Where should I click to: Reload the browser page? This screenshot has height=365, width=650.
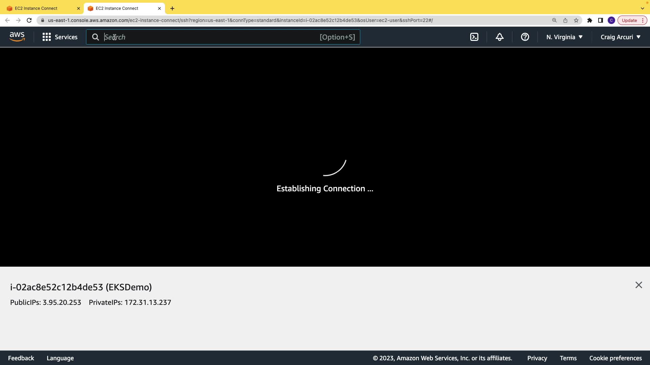(29, 20)
